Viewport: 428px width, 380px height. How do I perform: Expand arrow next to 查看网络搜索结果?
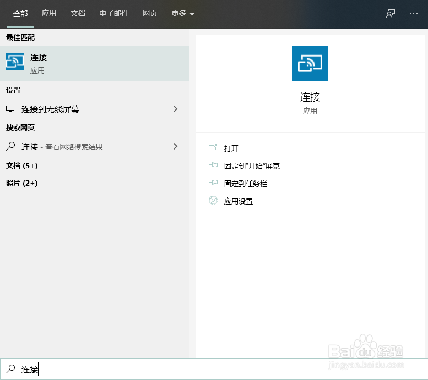click(x=176, y=146)
